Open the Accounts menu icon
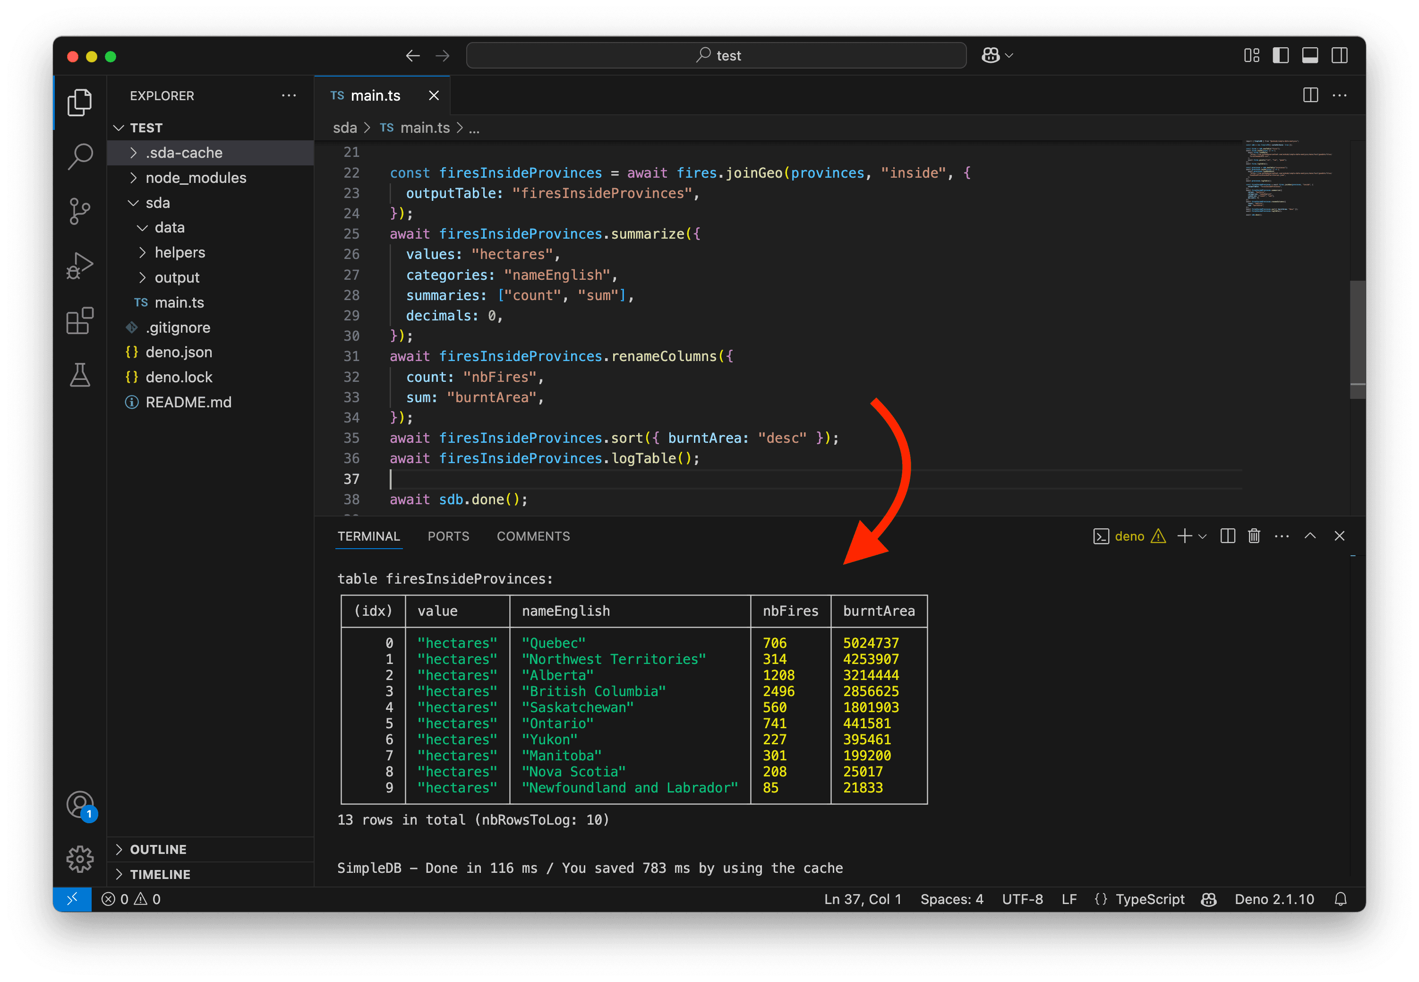 coord(80,805)
